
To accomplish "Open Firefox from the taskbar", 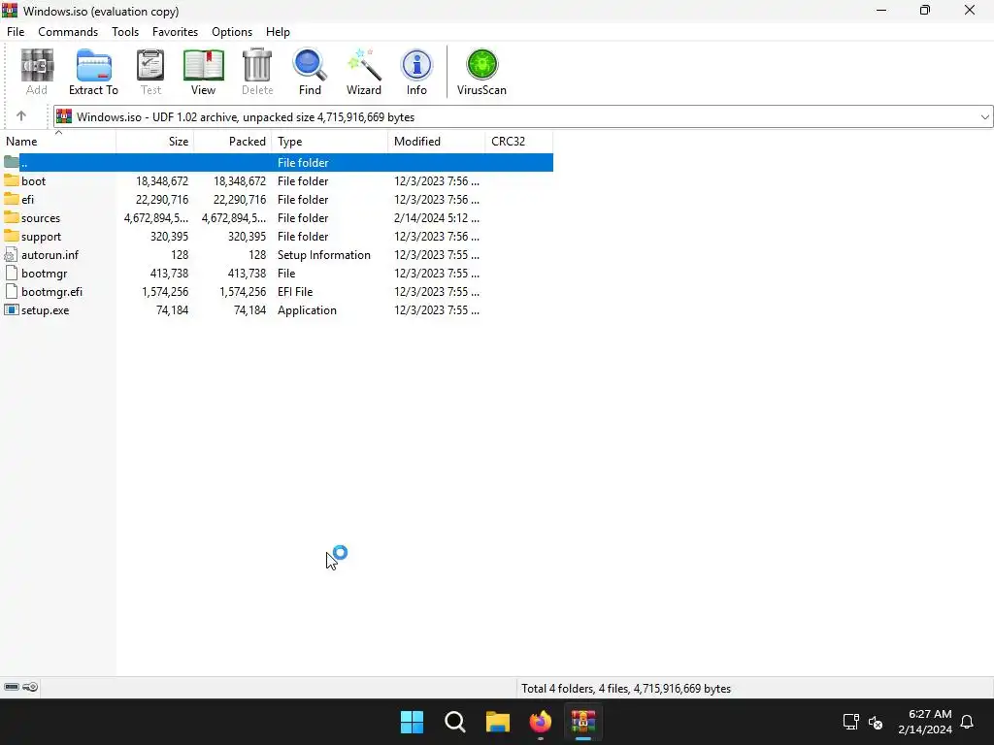I will 541,722.
